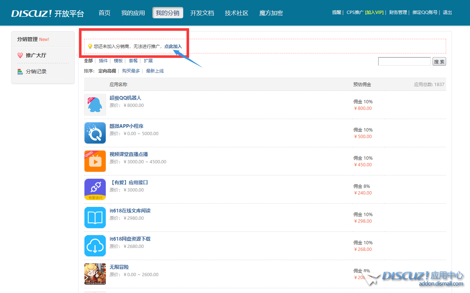Select the purple 有爱应用接口 plug icon
The width and height of the screenshot is (470, 293).
pos(95,189)
